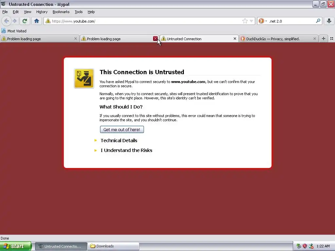This screenshot has width=335, height=251.
Task: Open the DuckDuckGo search engine selector
Action: point(263,21)
